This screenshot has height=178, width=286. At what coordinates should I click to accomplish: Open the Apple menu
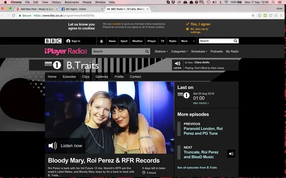pyautogui.click(x=5, y=2)
